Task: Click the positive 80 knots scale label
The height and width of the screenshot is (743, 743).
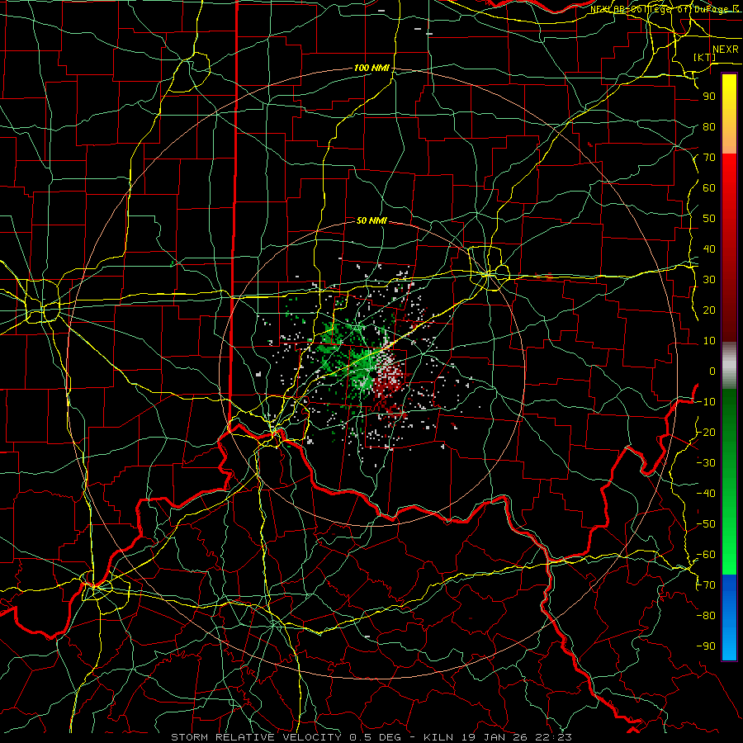Action: 709,127
